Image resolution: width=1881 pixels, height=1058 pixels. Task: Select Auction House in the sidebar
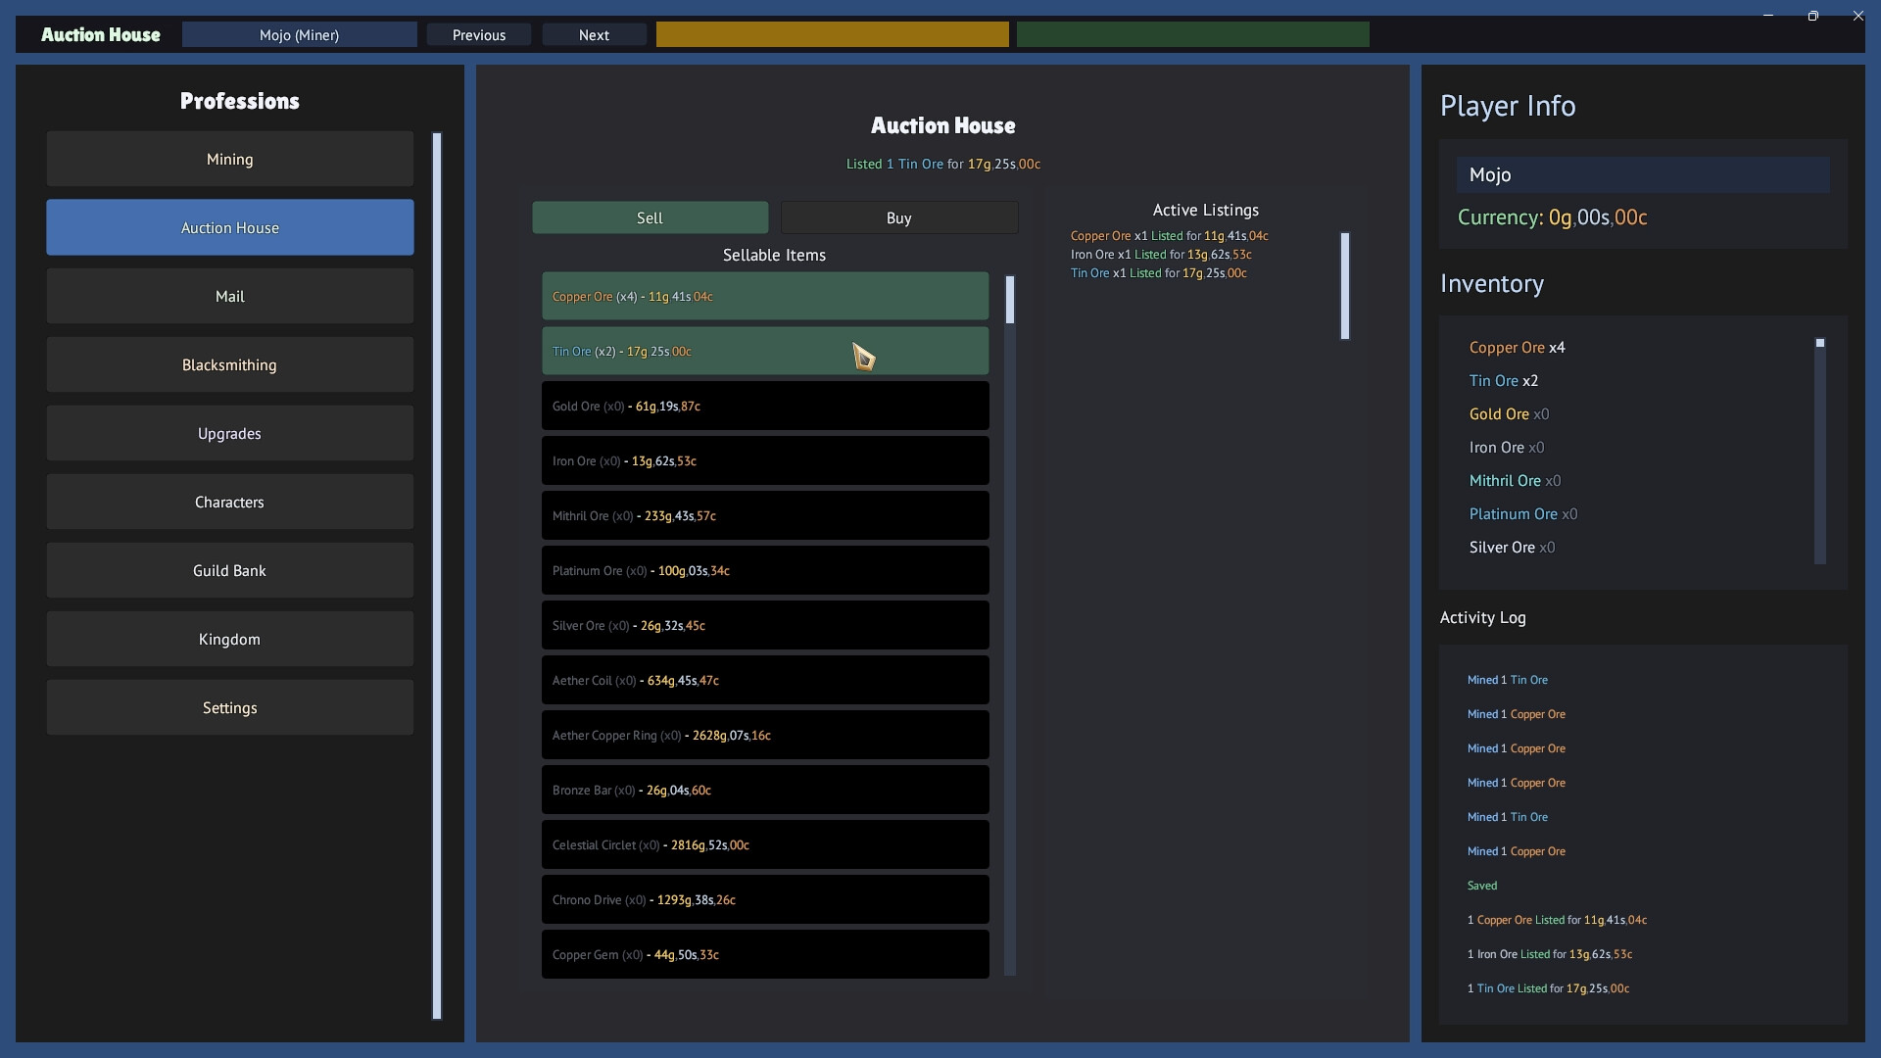coord(229,227)
